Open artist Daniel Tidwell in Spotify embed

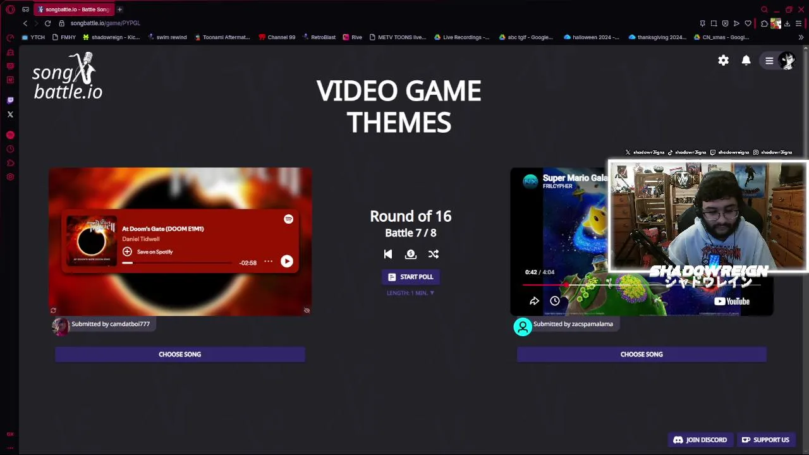click(140, 240)
